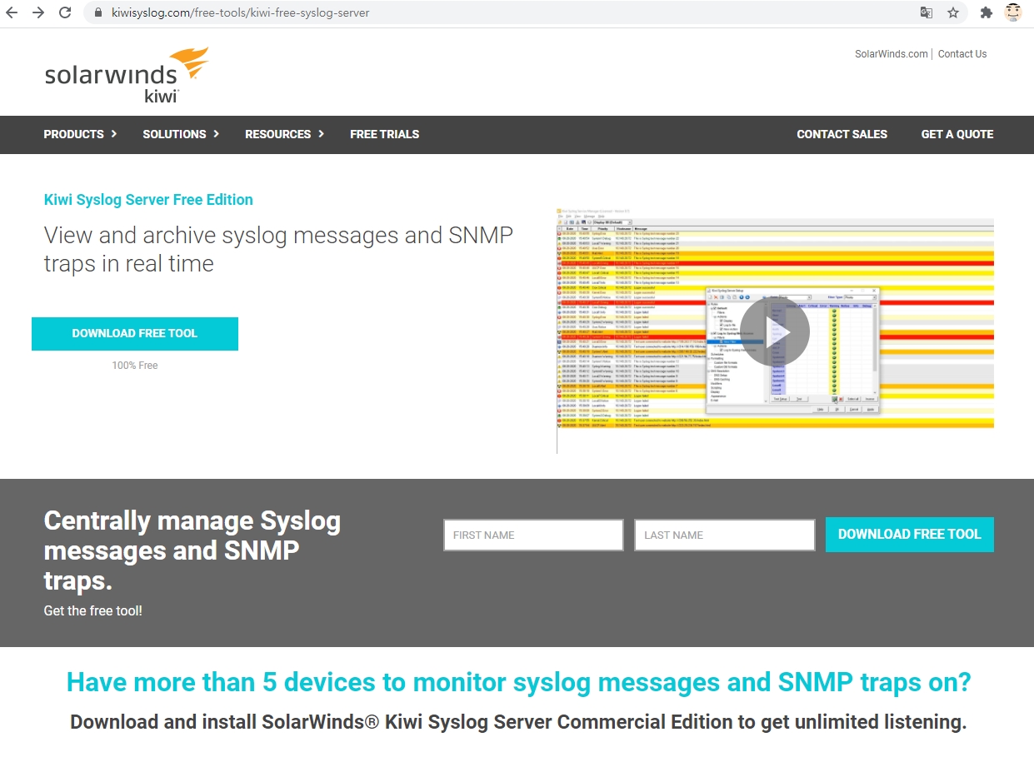This screenshot has width=1034, height=767.
Task: Open the browser extensions puzzle icon
Action: (987, 12)
